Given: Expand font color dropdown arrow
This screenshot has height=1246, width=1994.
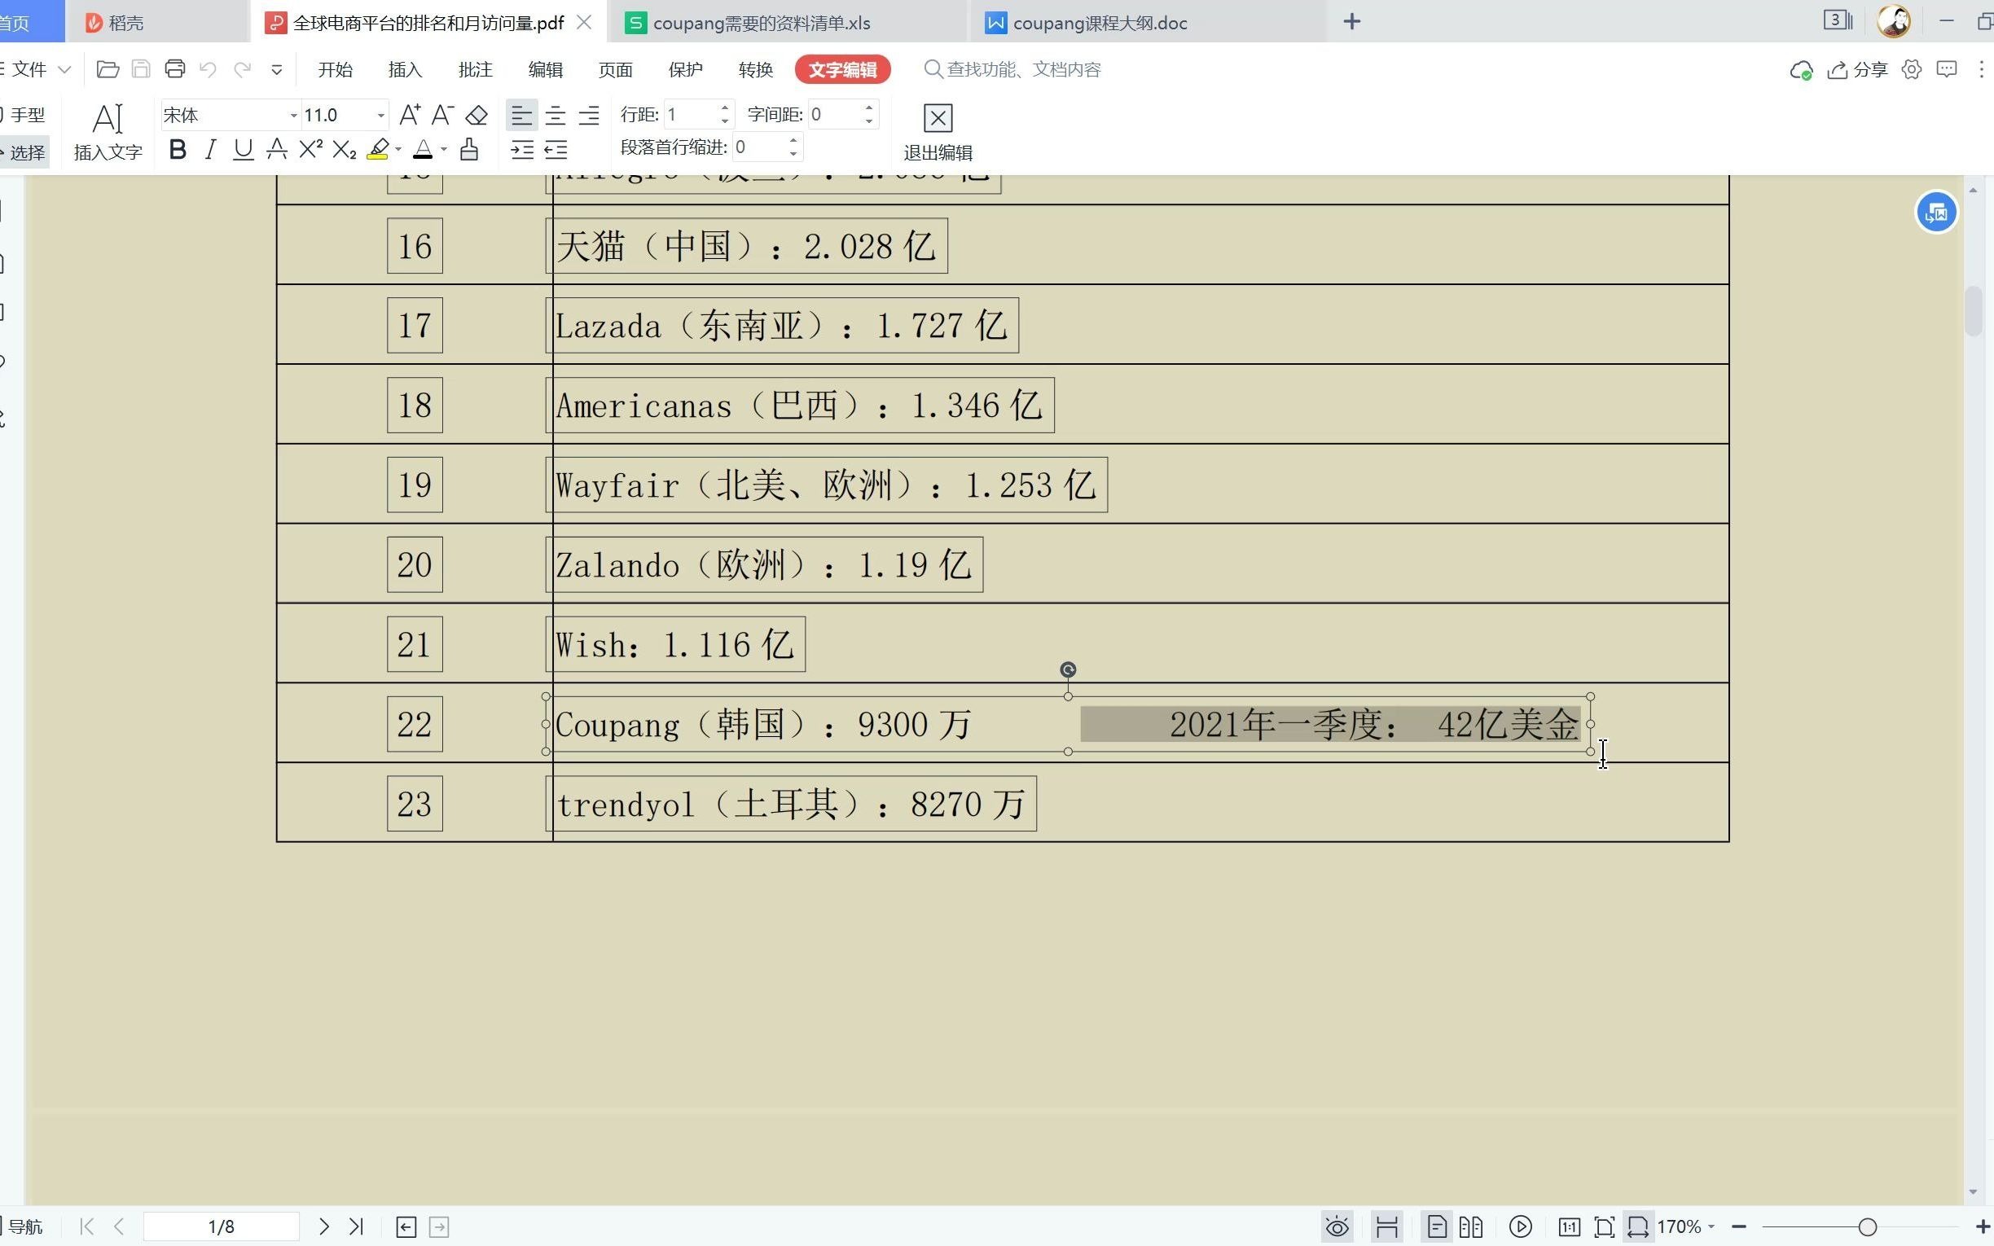Looking at the screenshot, I should (x=444, y=150).
